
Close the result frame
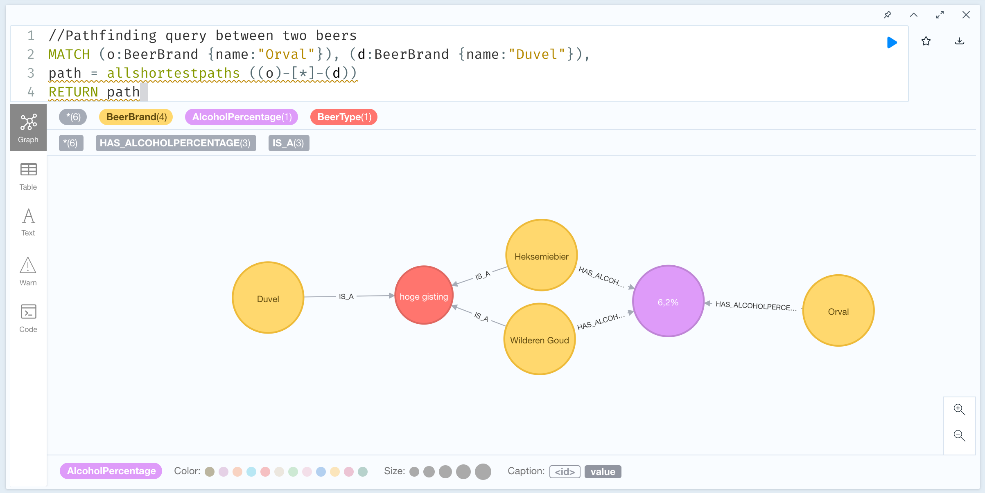966,15
